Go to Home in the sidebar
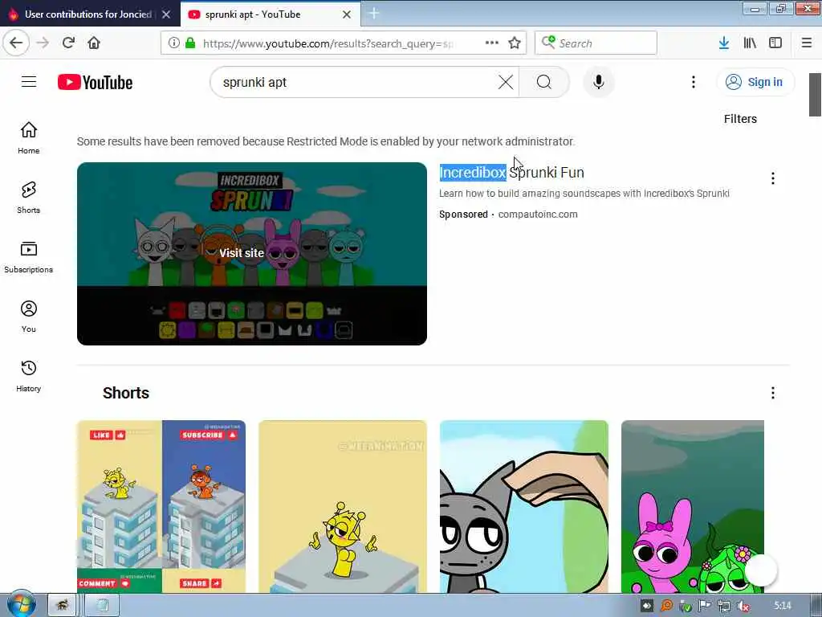 (x=28, y=138)
